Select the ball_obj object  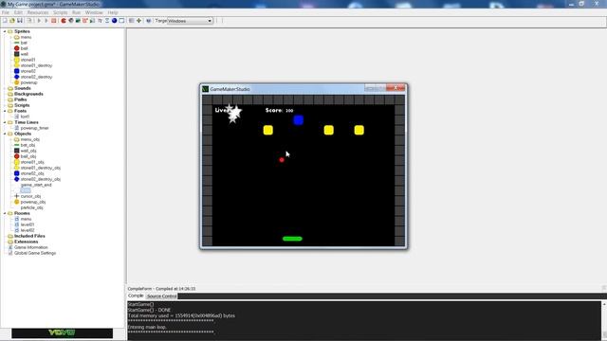pos(28,156)
